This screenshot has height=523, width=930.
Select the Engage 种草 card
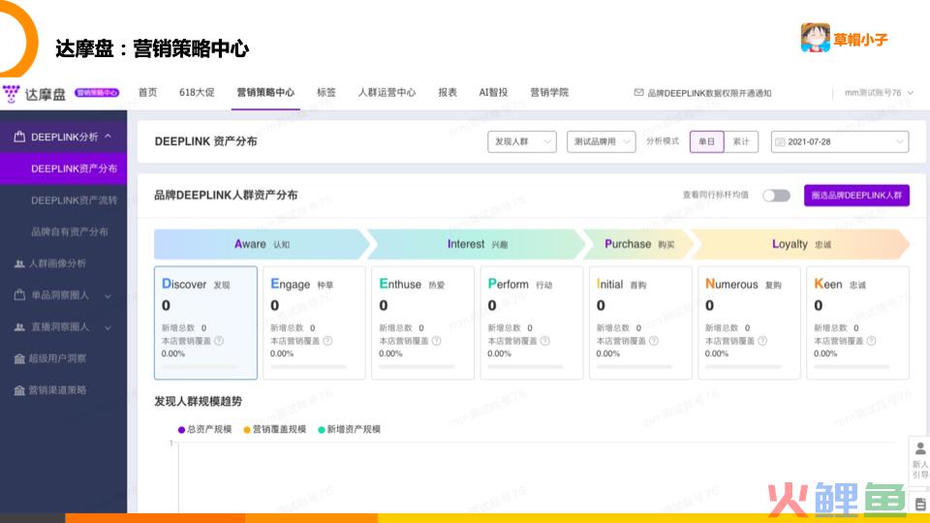pyautogui.click(x=314, y=323)
